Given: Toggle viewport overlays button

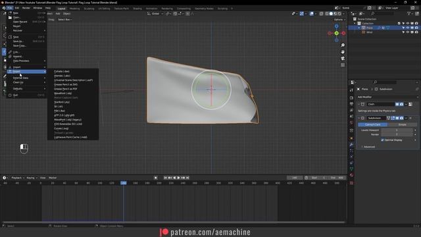Looking at the screenshot, I should [x=311, y=14].
